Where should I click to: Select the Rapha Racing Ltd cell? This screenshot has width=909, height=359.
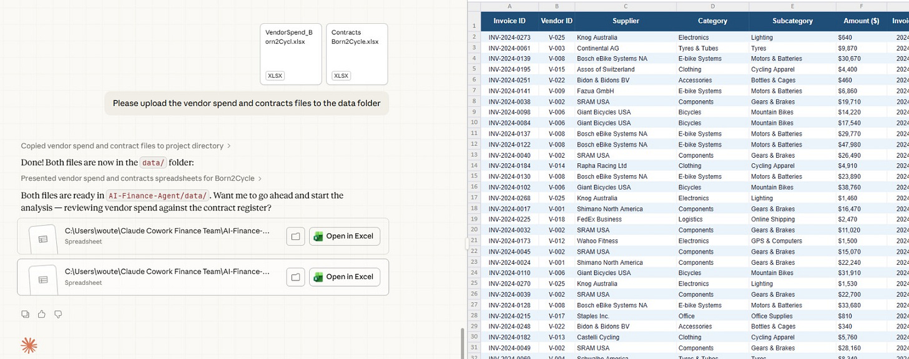pyautogui.click(x=626, y=166)
